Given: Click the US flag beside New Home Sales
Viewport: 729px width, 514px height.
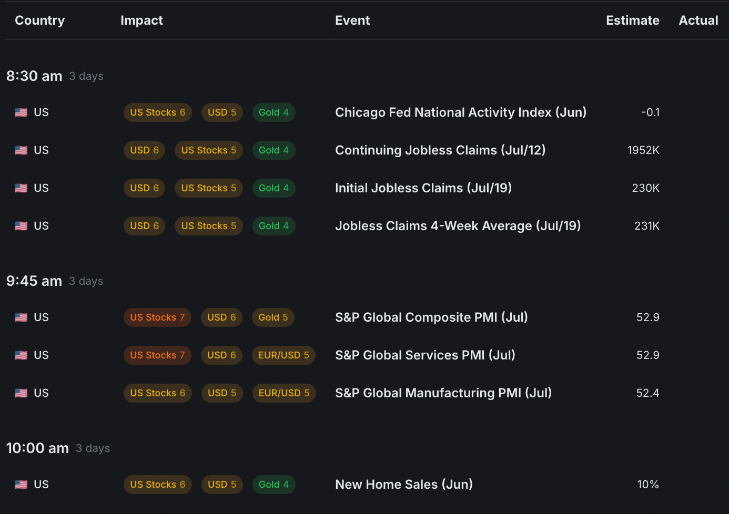Looking at the screenshot, I should (21, 485).
